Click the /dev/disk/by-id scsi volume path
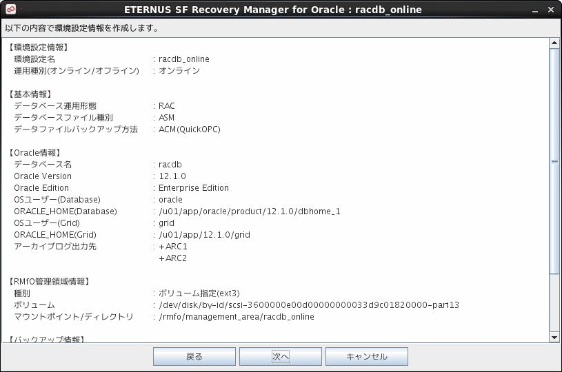Image resolution: width=562 pixels, height=372 pixels. pos(309,305)
